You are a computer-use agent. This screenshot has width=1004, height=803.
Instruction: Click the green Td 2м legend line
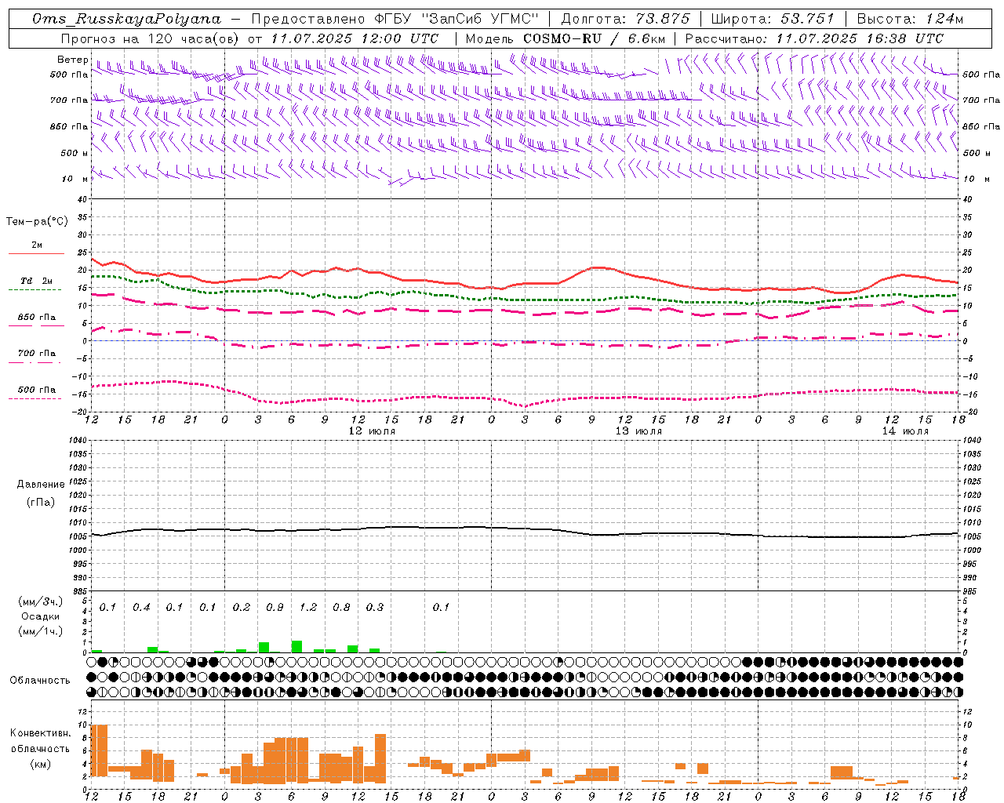tap(35, 290)
